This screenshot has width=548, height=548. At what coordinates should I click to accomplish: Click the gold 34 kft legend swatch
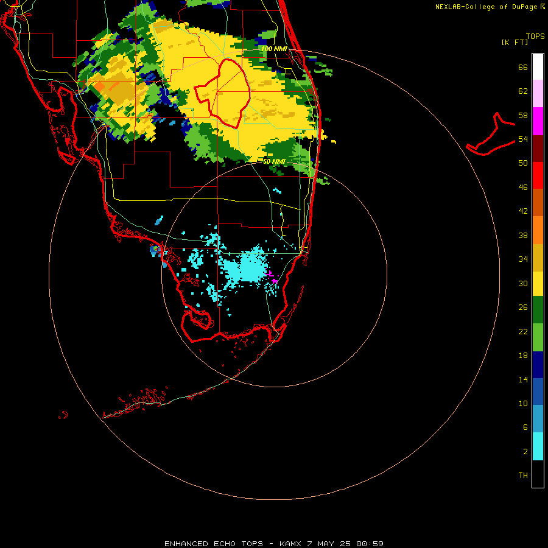pos(538,258)
